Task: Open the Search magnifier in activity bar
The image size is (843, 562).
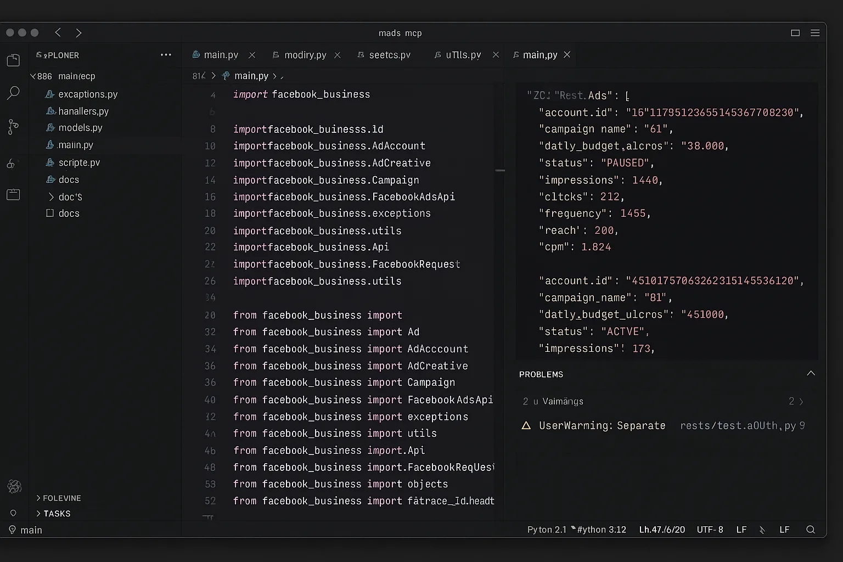Action: [x=13, y=93]
